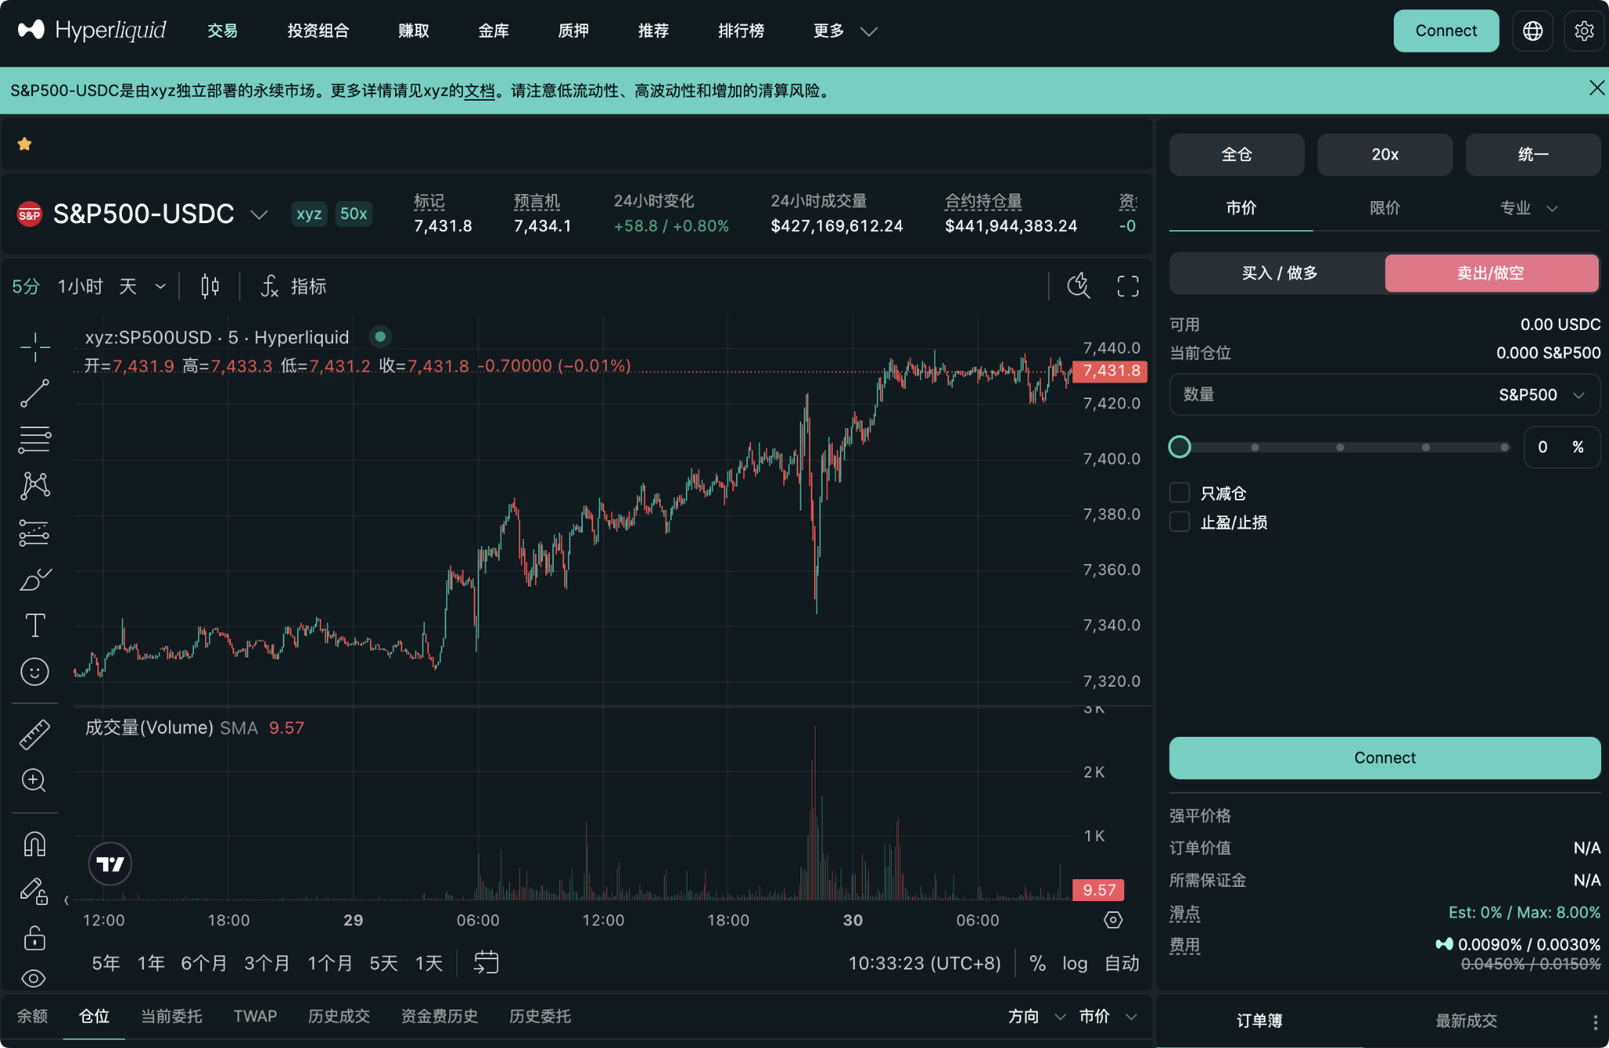
Task: Open the candlestick chart style menu
Action: [x=210, y=286]
